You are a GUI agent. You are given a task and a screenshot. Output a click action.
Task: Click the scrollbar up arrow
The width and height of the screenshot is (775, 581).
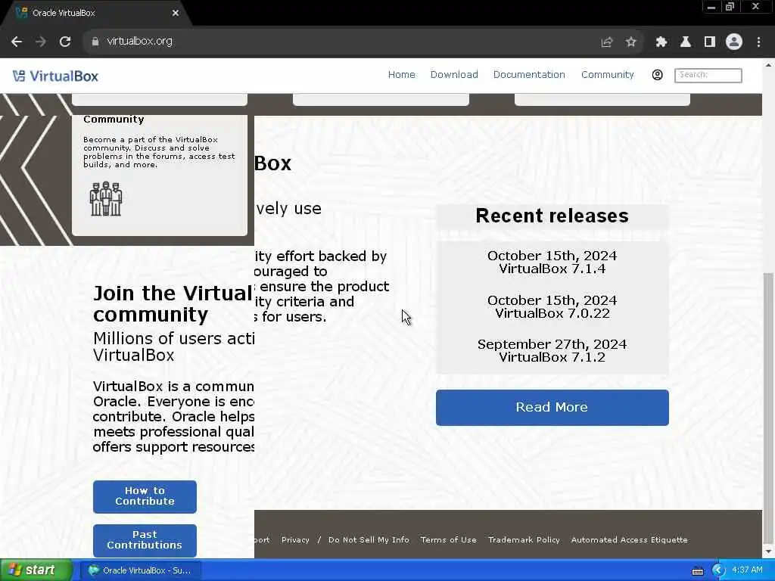[769, 65]
